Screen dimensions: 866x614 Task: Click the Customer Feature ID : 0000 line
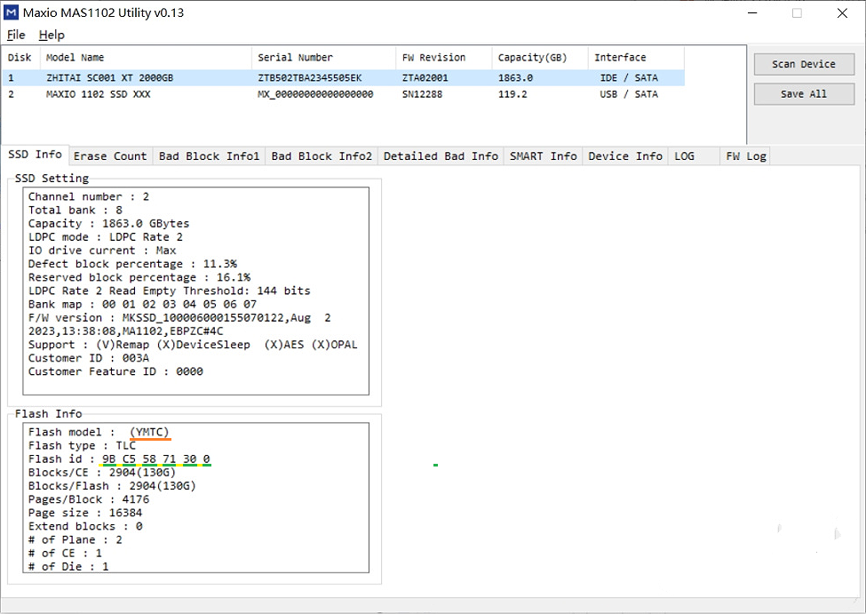coord(115,372)
